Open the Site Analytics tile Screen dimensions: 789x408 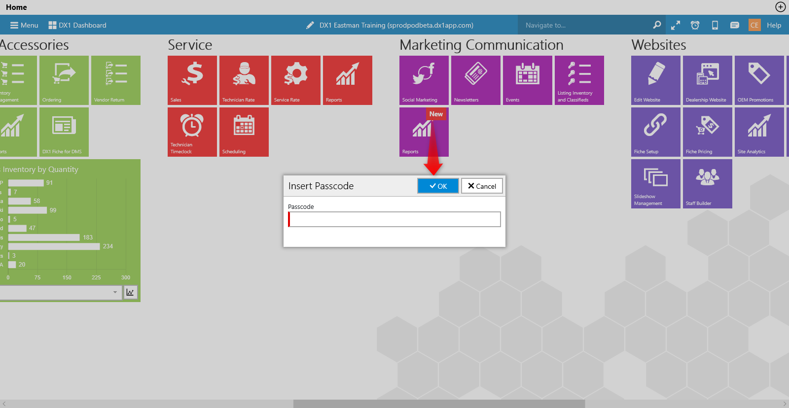(759, 132)
